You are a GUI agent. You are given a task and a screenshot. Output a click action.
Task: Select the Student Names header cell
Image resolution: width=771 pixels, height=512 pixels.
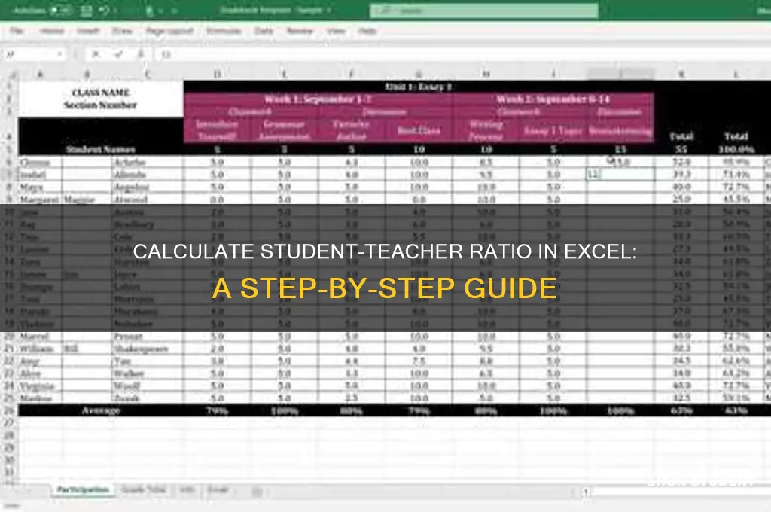tap(101, 149)
